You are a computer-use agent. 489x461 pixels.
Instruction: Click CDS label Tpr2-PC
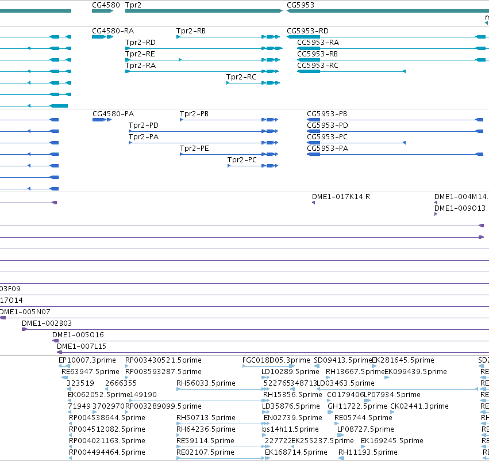242,160
